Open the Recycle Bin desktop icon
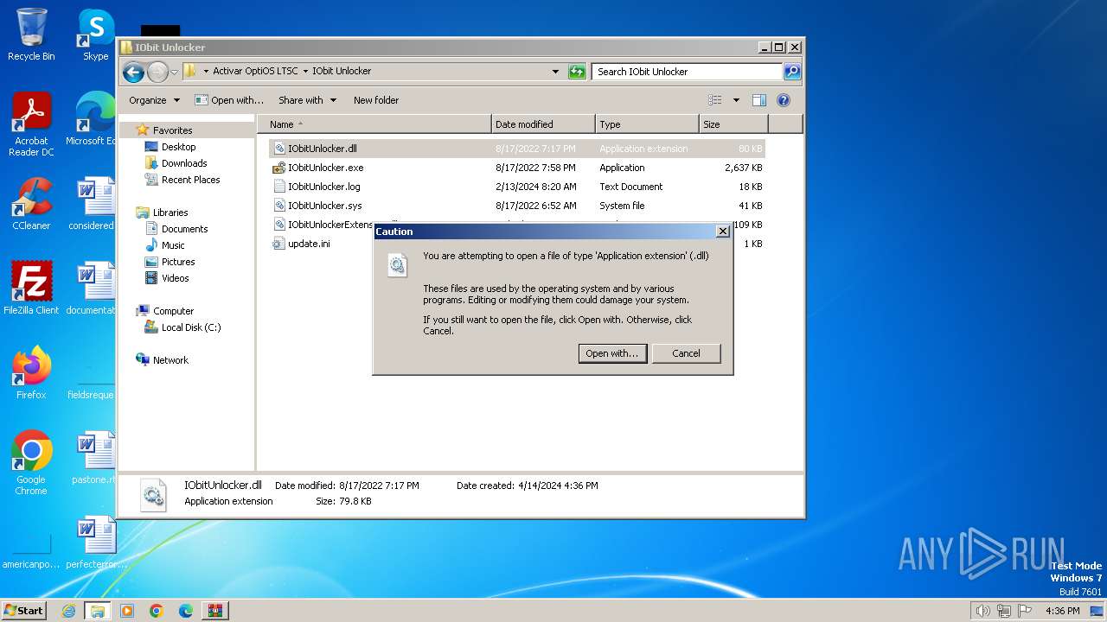 click(31, 35)
